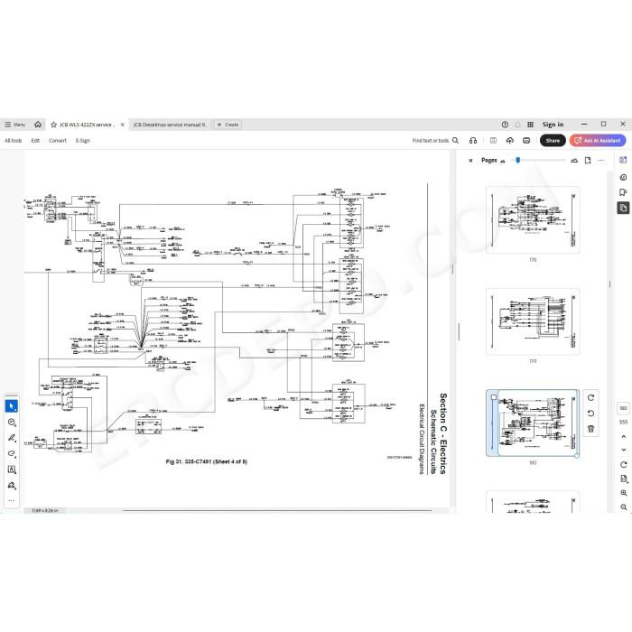This screenshot has height=632, width=632.
Task: Open the top right-rail panel icon
Action: pos(623,160)
